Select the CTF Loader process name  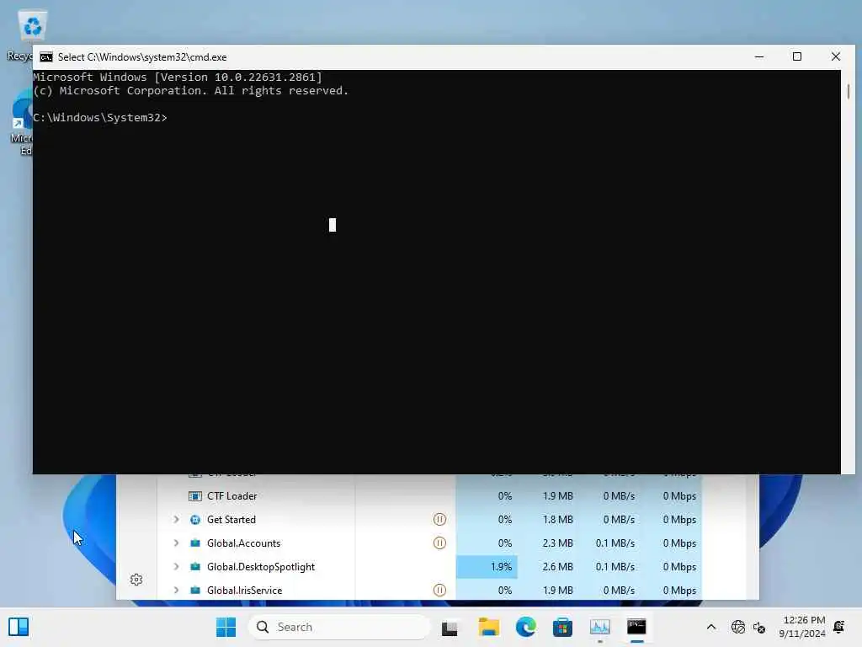click(232, 496)
